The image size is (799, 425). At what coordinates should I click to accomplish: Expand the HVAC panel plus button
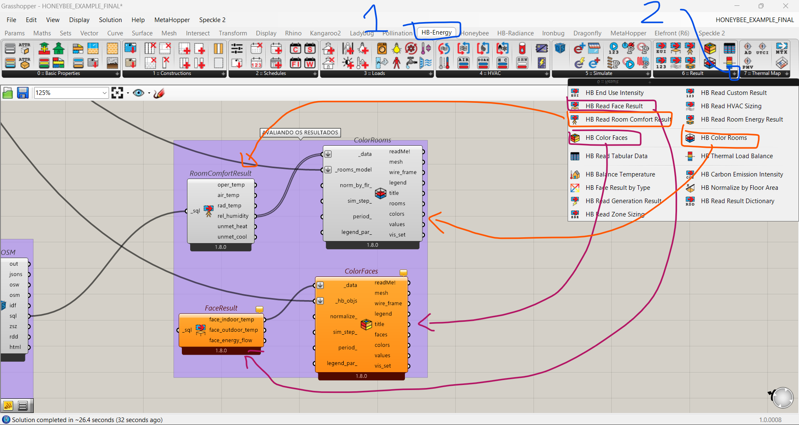click(x=547, y=74)
